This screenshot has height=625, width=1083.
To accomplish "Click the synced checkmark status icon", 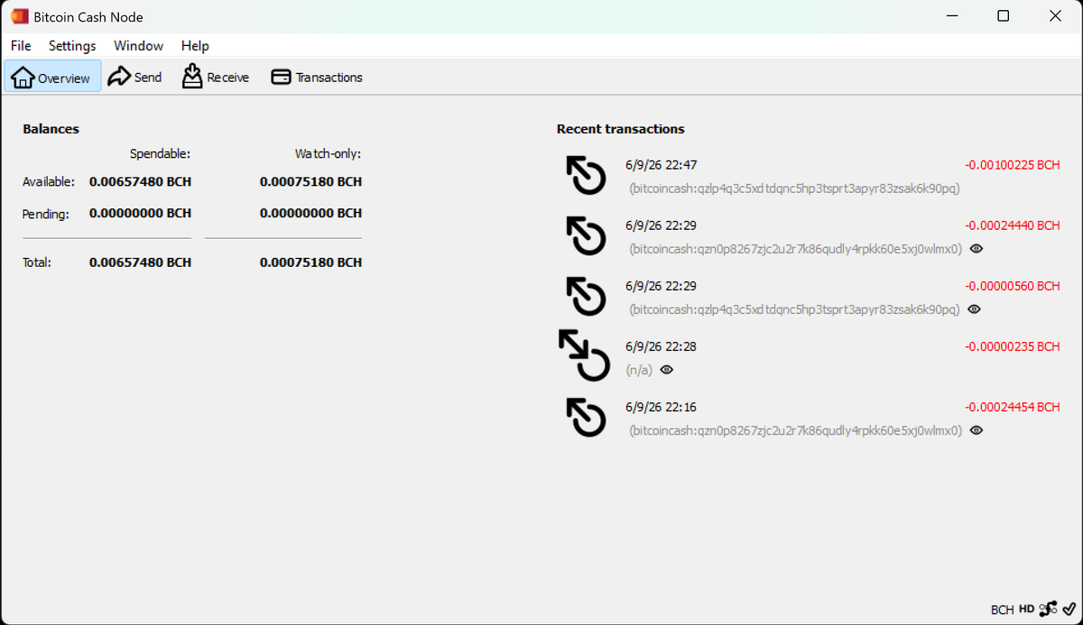I will coord(1069,610).
